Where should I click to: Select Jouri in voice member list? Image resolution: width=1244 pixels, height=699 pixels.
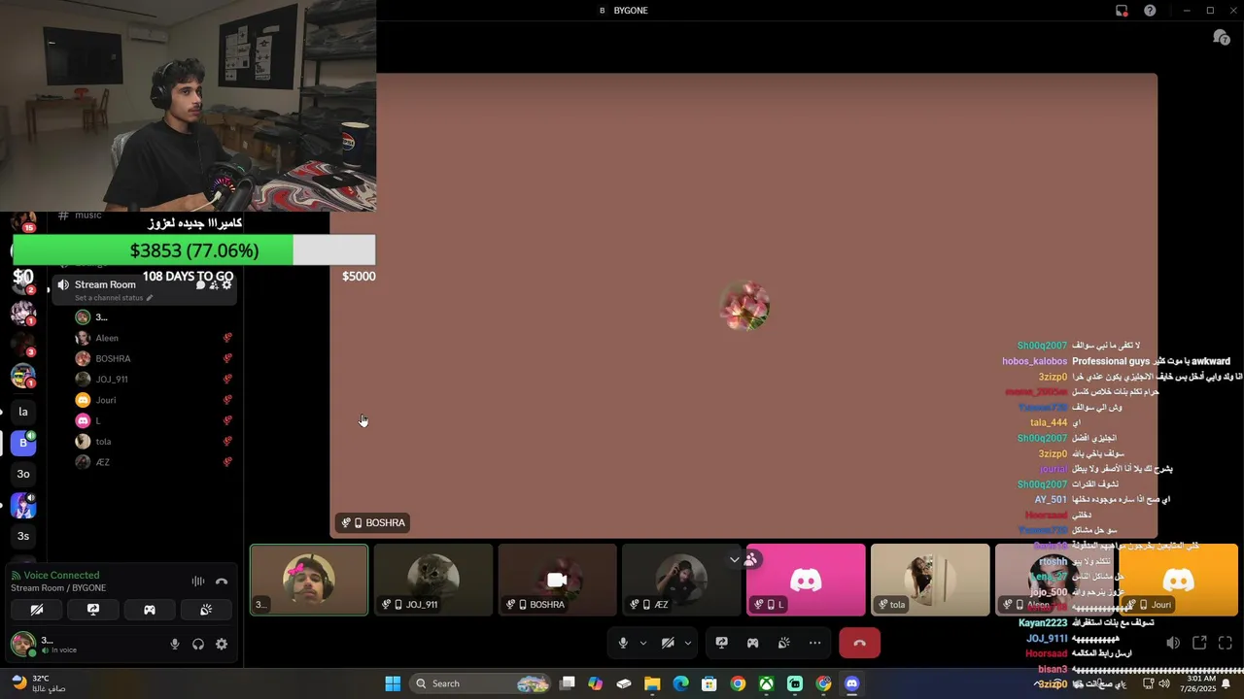click(x=155, y=400)
